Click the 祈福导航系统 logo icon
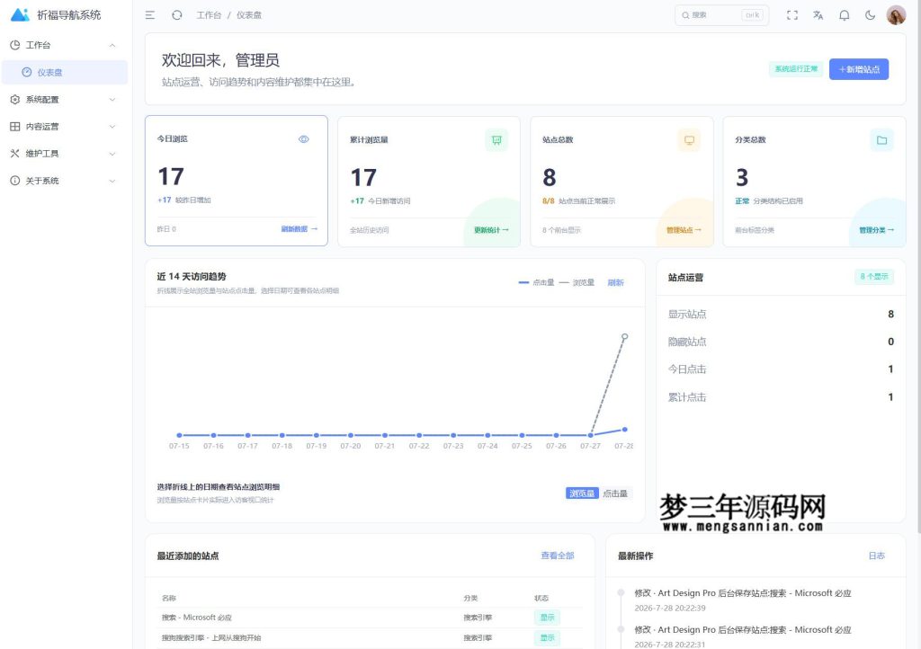 (20, 14)
